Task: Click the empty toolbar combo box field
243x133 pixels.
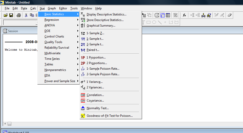Action: click(x=21, y=23)
